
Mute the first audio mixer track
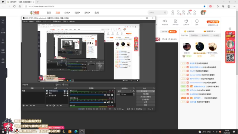pyautogui.click(x=108, y=95)
